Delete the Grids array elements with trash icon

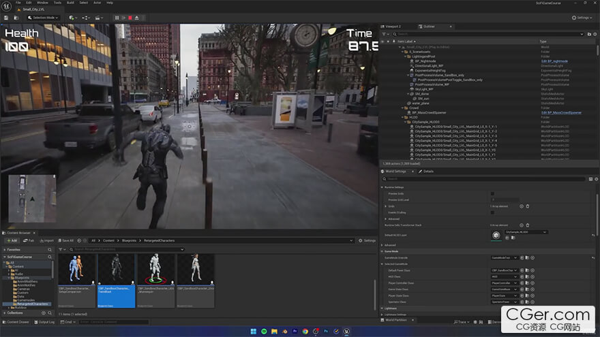coord(527,206)
